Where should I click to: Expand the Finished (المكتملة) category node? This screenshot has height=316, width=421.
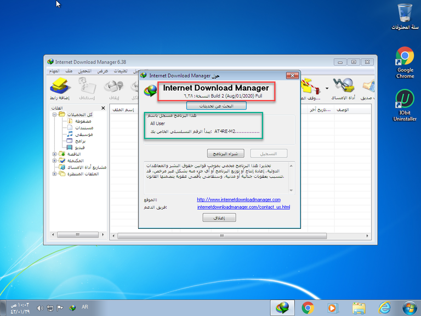[x=54, y=161]
